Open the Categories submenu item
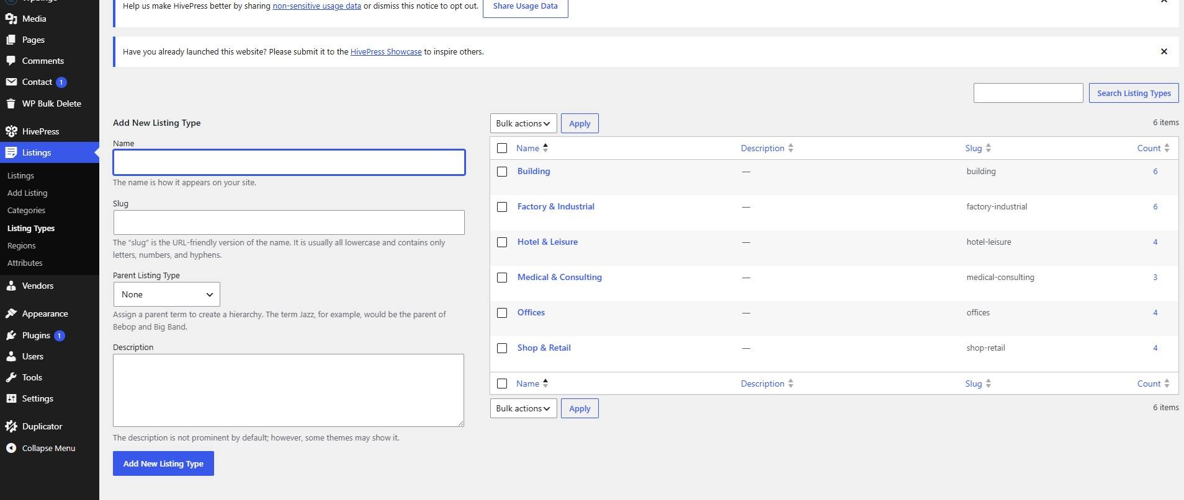 [x=26, y=211]
